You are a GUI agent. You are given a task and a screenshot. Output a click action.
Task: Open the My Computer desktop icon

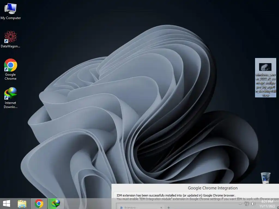pos(11,11)
